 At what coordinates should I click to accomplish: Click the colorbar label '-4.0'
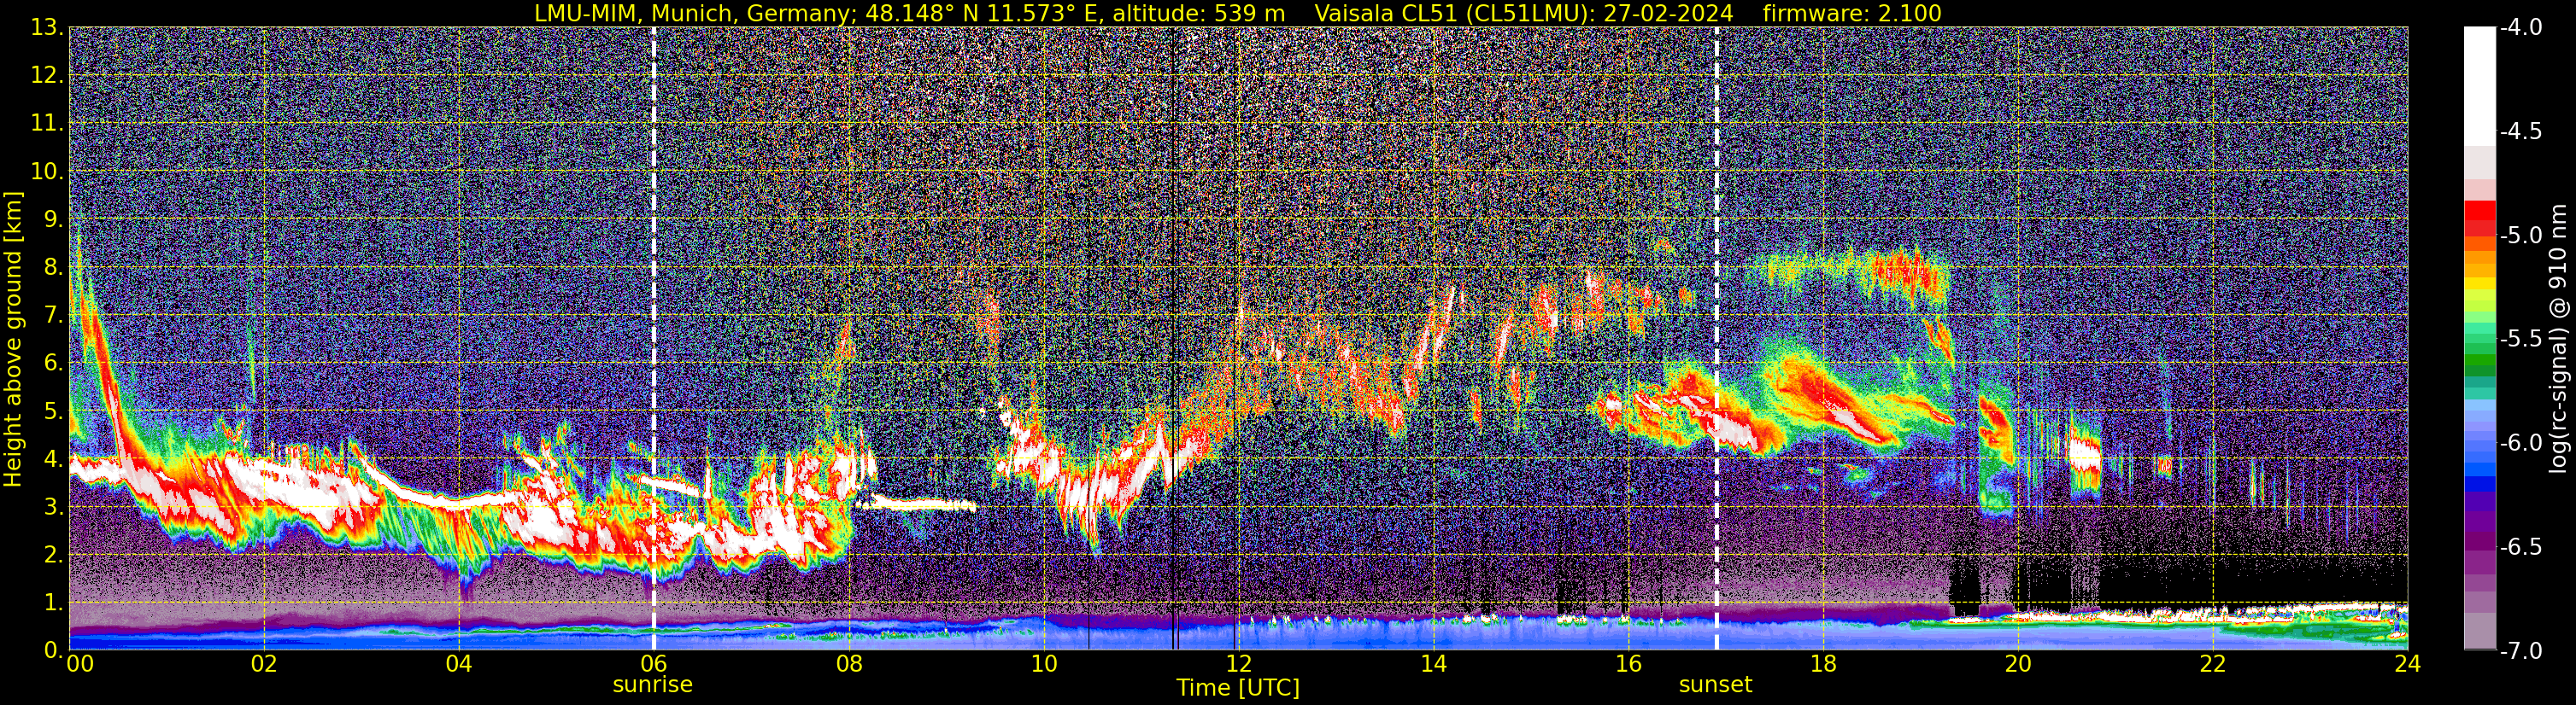pyautogui.click(x=2521, y=28)
